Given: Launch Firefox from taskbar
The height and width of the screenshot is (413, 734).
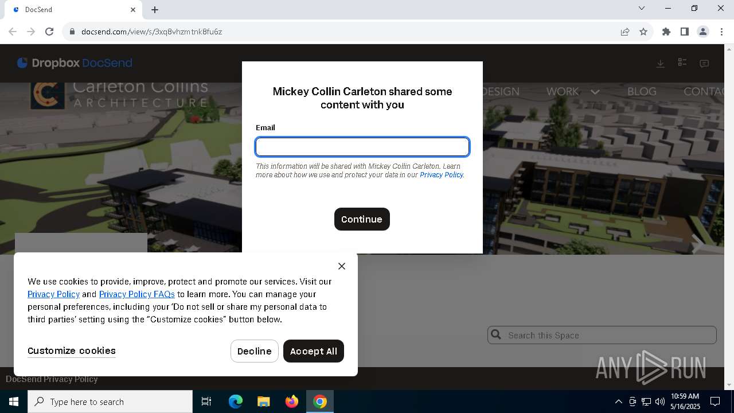Looking at the screenshot, I should 292,402.
